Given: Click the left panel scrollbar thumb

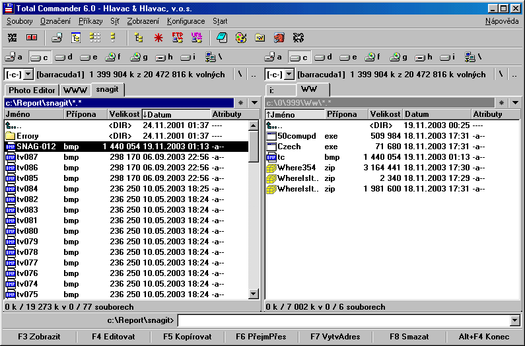Looking at the screenshot, I should click(254, 147).
